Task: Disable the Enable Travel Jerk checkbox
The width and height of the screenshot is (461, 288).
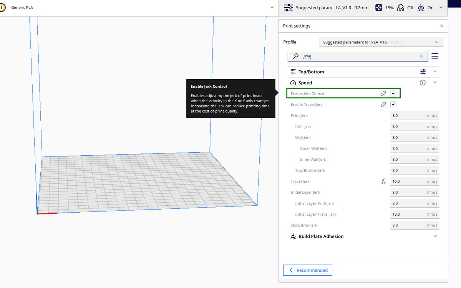Action: click(x=393, y=104)
